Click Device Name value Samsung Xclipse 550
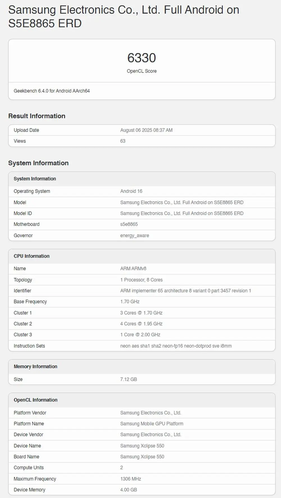281x498 pixels. tap(142, 446)
